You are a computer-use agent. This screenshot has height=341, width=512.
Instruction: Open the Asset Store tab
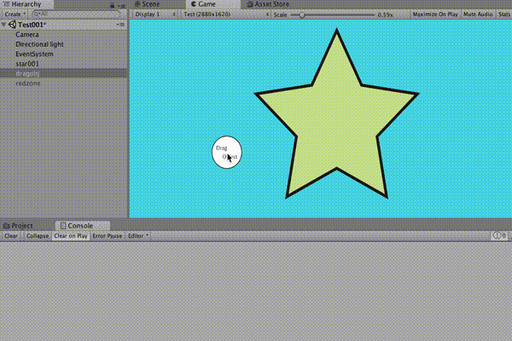coord(269,4)
